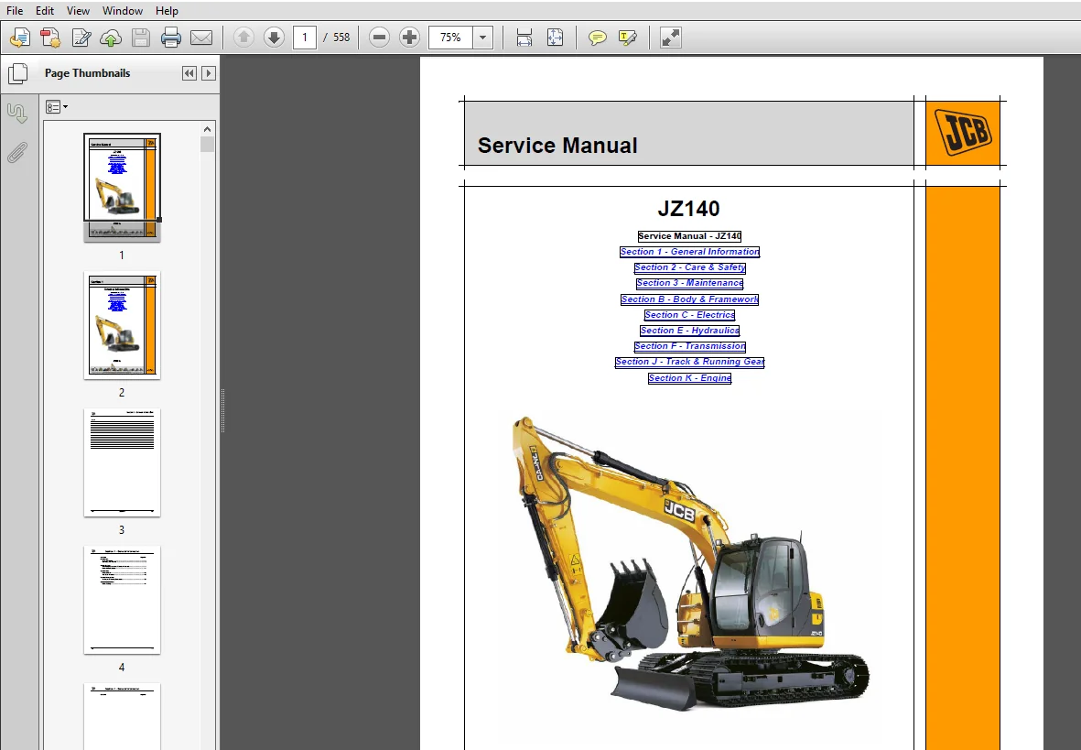Add a sticky note comment
The image size is (1081, 750).
[x=597, y=38]
